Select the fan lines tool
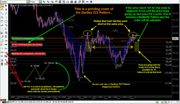 click(x=2, y=25)
